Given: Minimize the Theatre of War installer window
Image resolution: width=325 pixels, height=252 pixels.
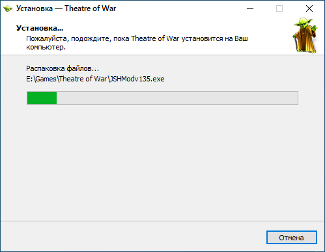Looking at the screenshot, I should (250, 8).
